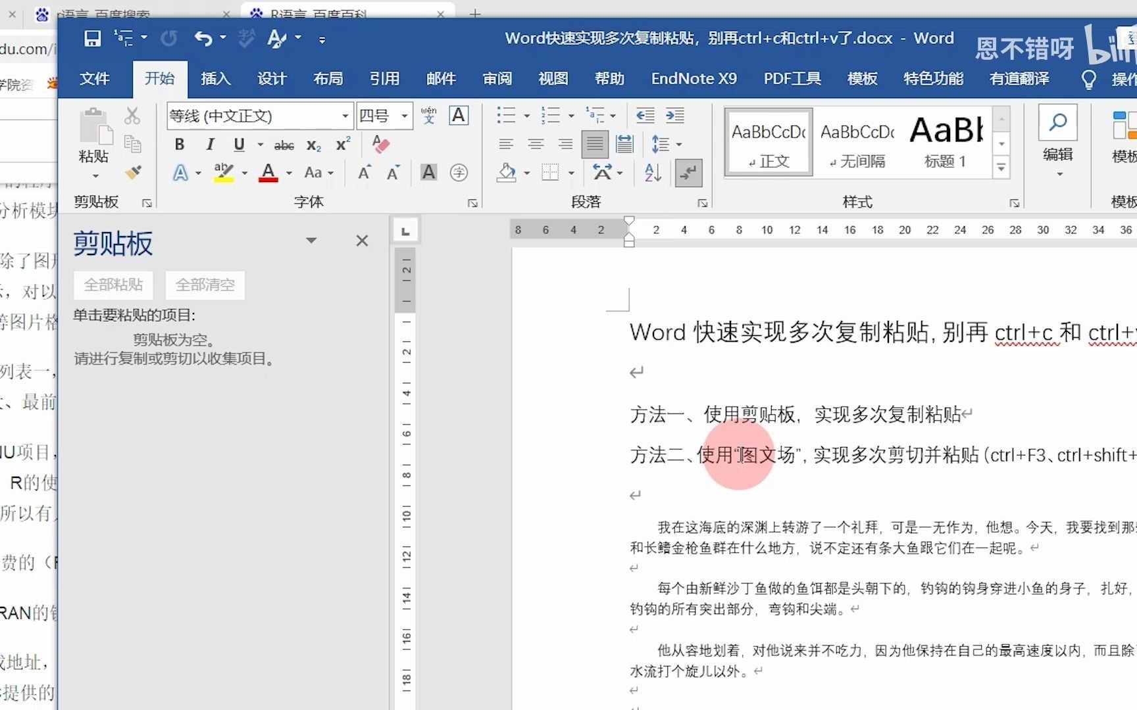Click the Copy icon in clipboard group

pos(132,144)
